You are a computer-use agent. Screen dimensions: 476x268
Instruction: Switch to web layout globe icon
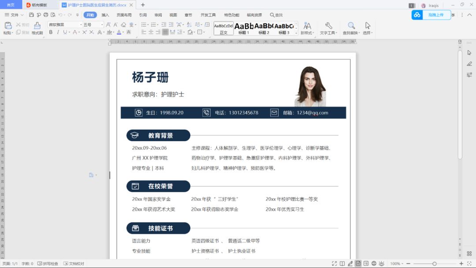point(374,264)
